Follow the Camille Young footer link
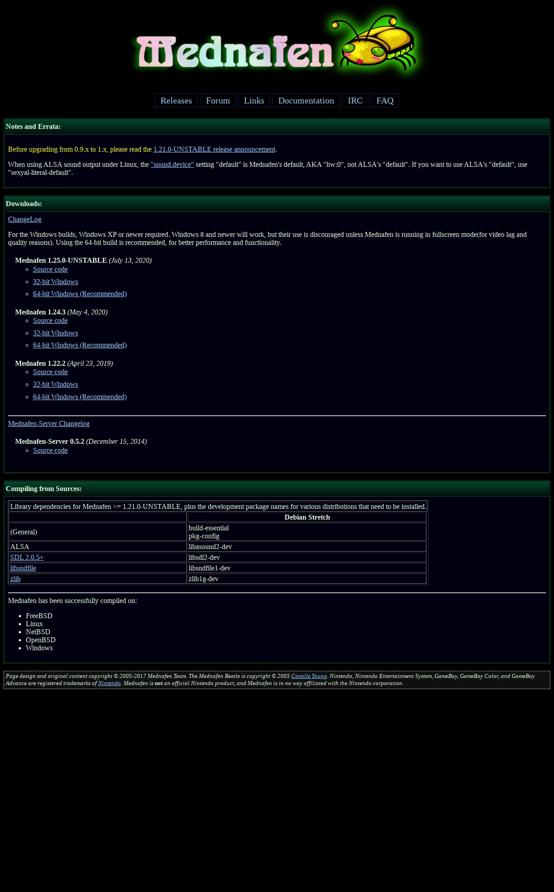This screenshot has width=554, height=892. [309, 676]
